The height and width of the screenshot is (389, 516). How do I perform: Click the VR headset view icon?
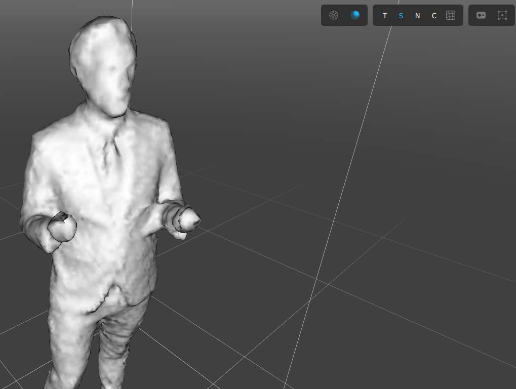click(481, 15)
